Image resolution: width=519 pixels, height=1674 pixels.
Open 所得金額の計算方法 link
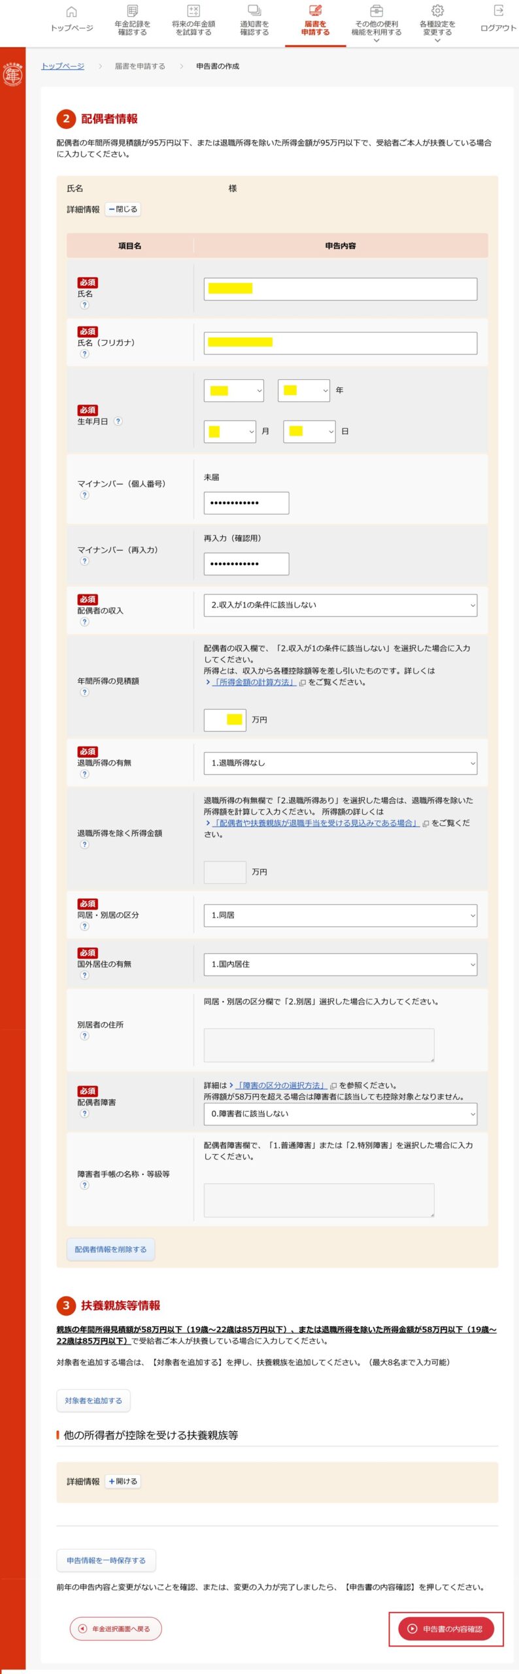coord(254,682)
